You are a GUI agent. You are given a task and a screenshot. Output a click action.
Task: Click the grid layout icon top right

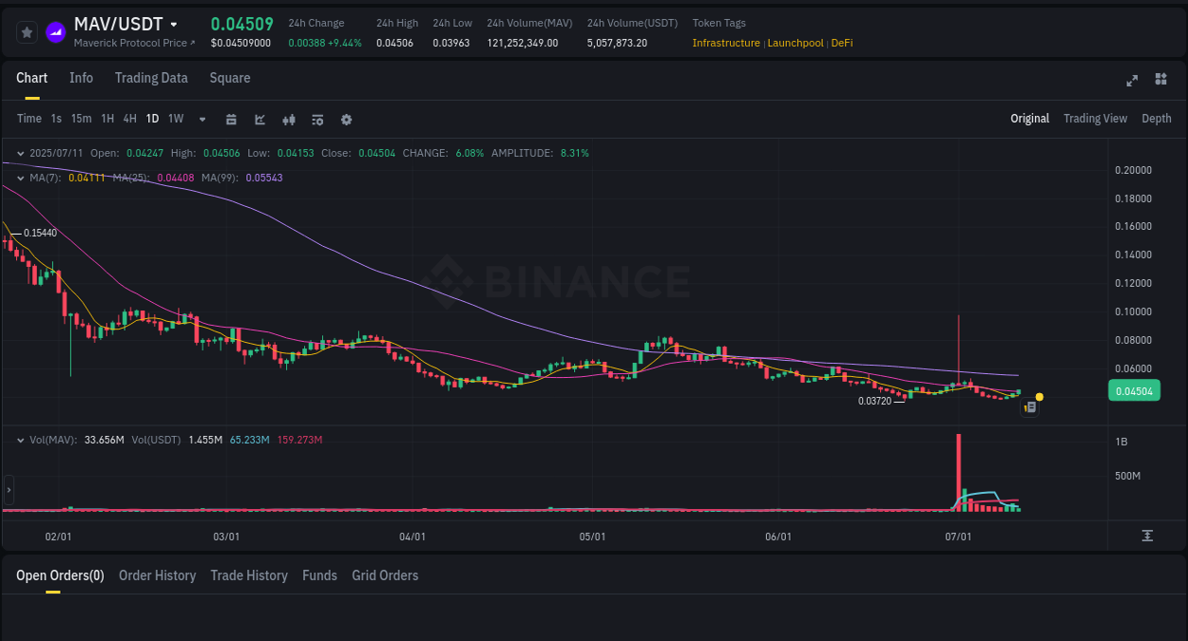tap(1160, 80)
